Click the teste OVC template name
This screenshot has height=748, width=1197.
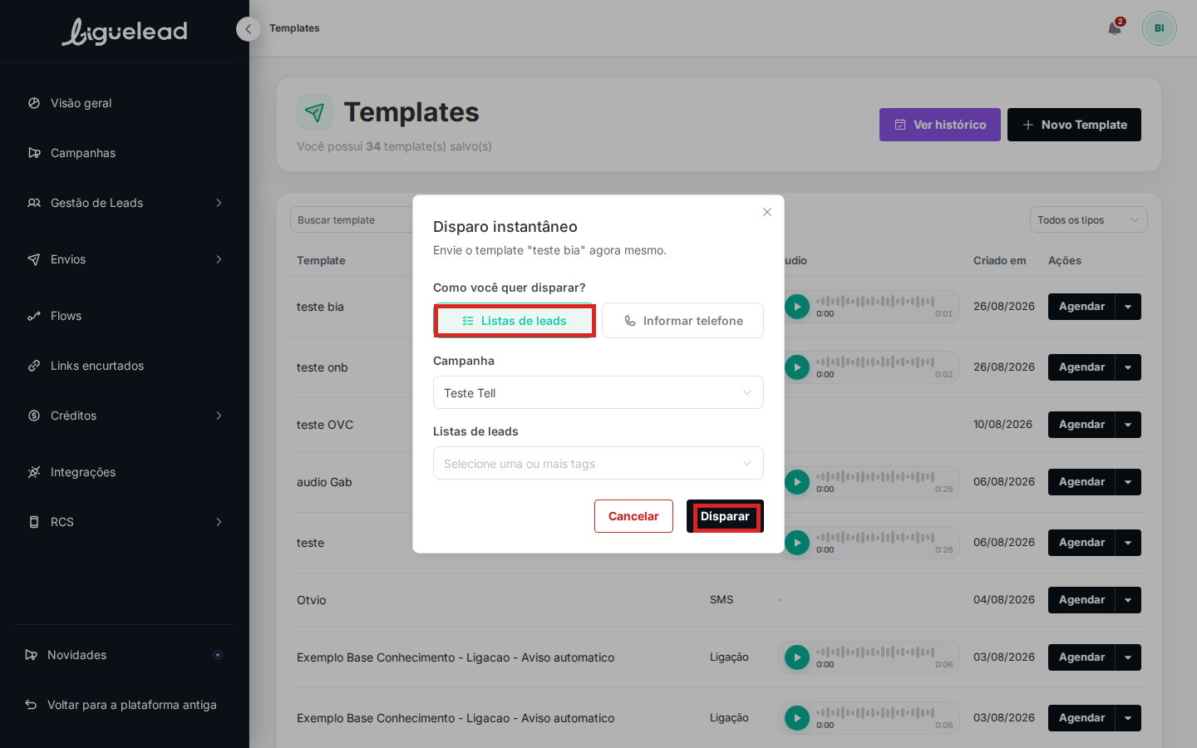pos(325,425)
